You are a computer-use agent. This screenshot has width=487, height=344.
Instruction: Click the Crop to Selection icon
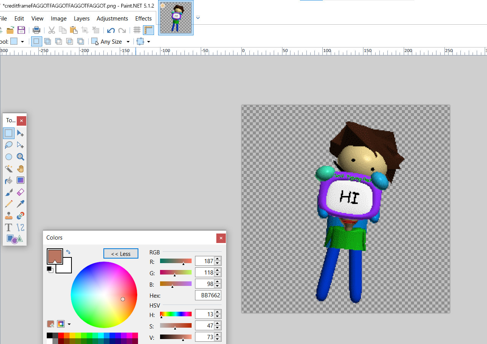(85, 30)
